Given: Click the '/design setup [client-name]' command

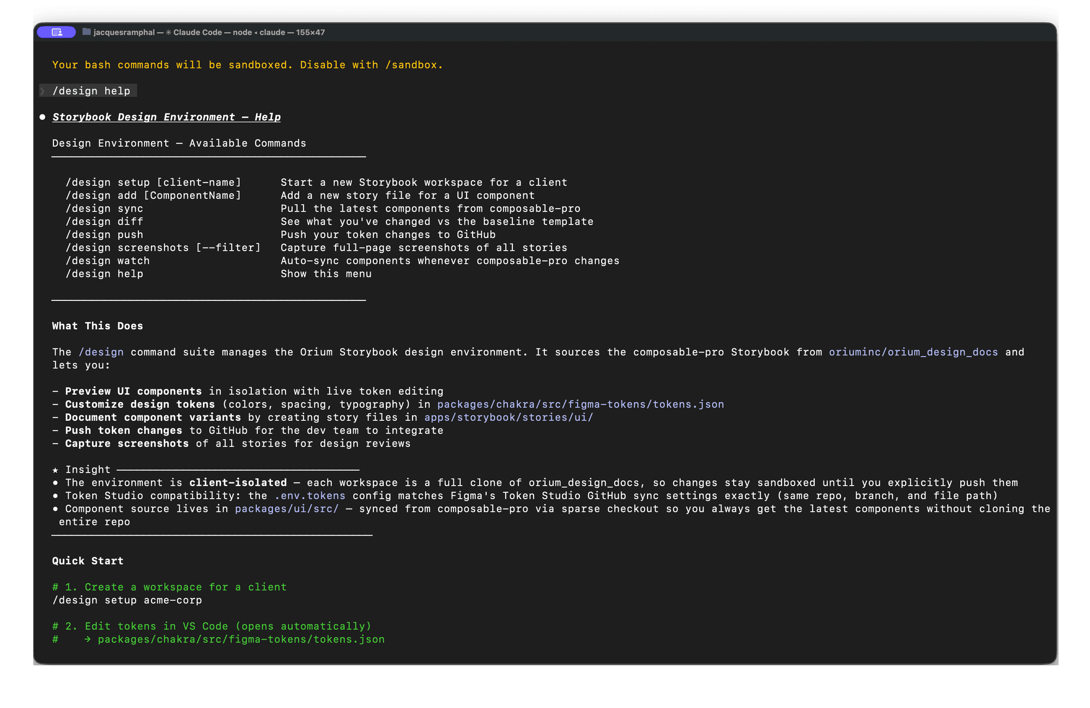Looking at the screenshot, I should [153, 183].
